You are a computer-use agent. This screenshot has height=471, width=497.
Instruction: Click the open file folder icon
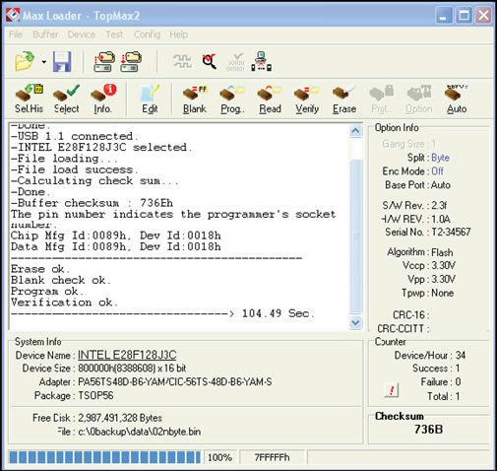click(x=25, y=61)
